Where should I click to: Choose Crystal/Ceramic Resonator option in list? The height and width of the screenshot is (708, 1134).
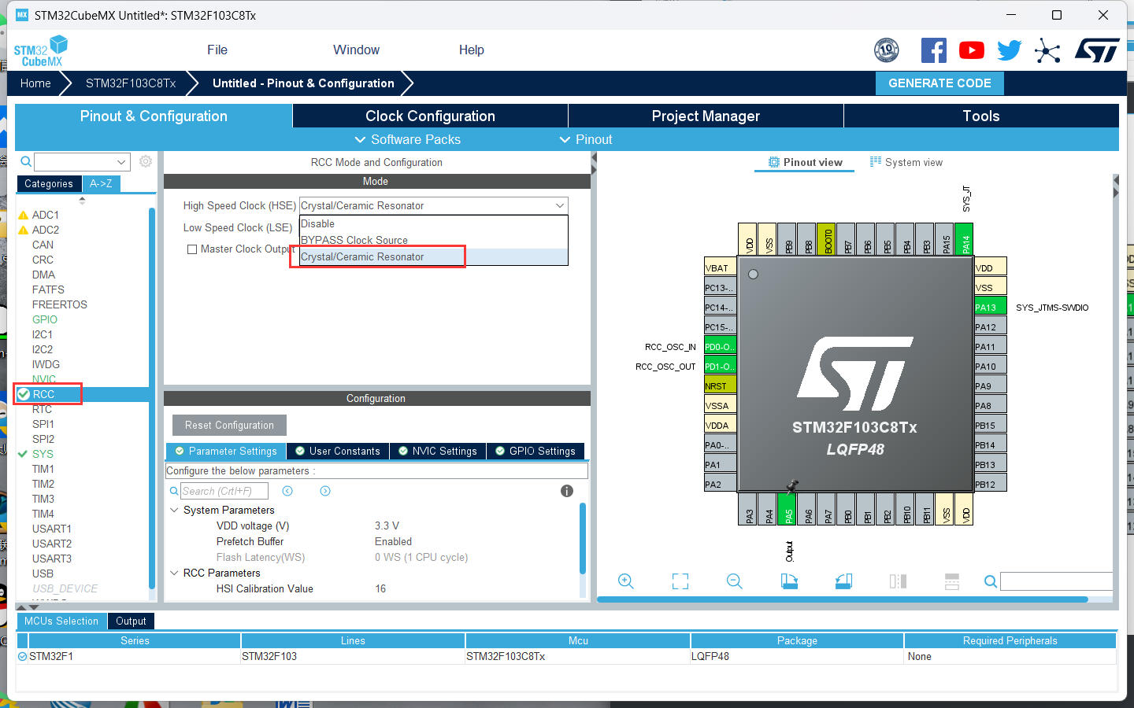[434, 256]
